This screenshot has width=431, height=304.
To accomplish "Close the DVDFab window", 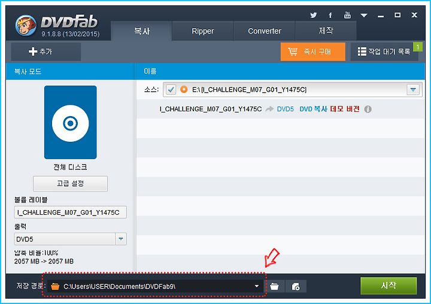I will pos(414,15).
